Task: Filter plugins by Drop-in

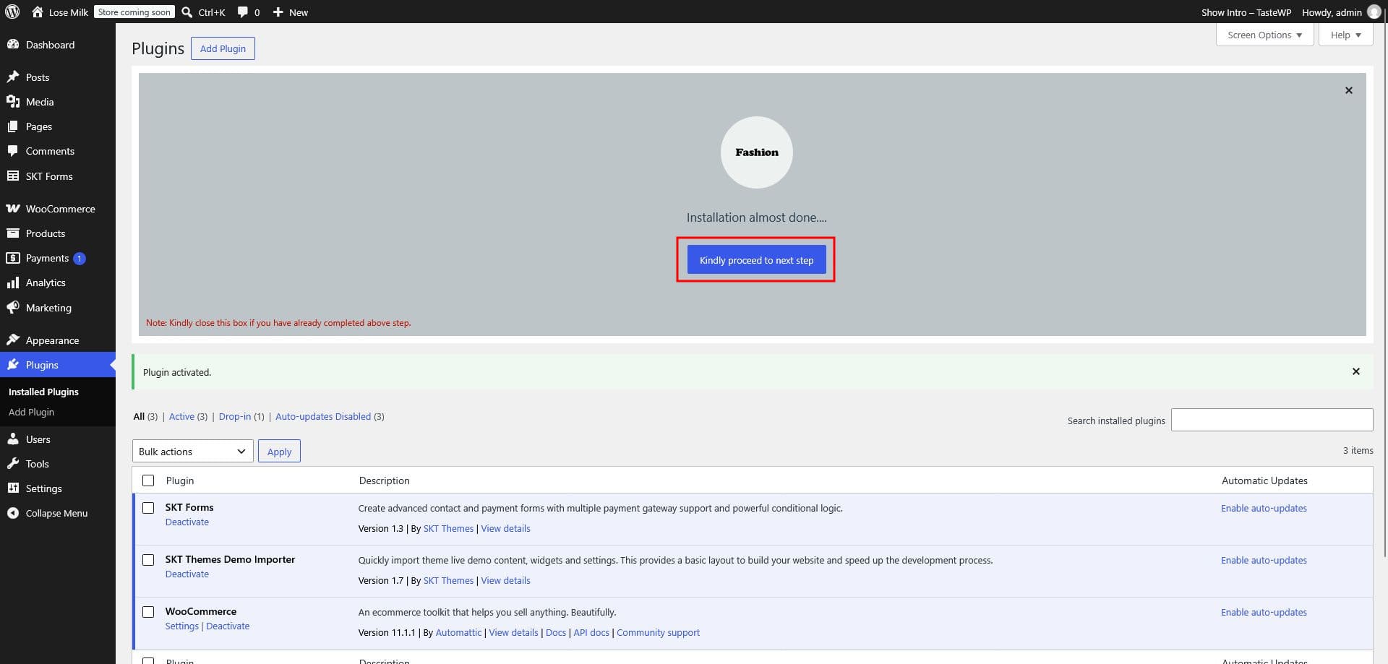Action: pyautogui.click(x=235, y=416)
